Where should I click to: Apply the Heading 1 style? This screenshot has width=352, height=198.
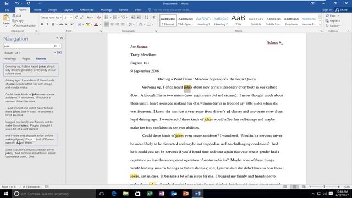[204, 21]
